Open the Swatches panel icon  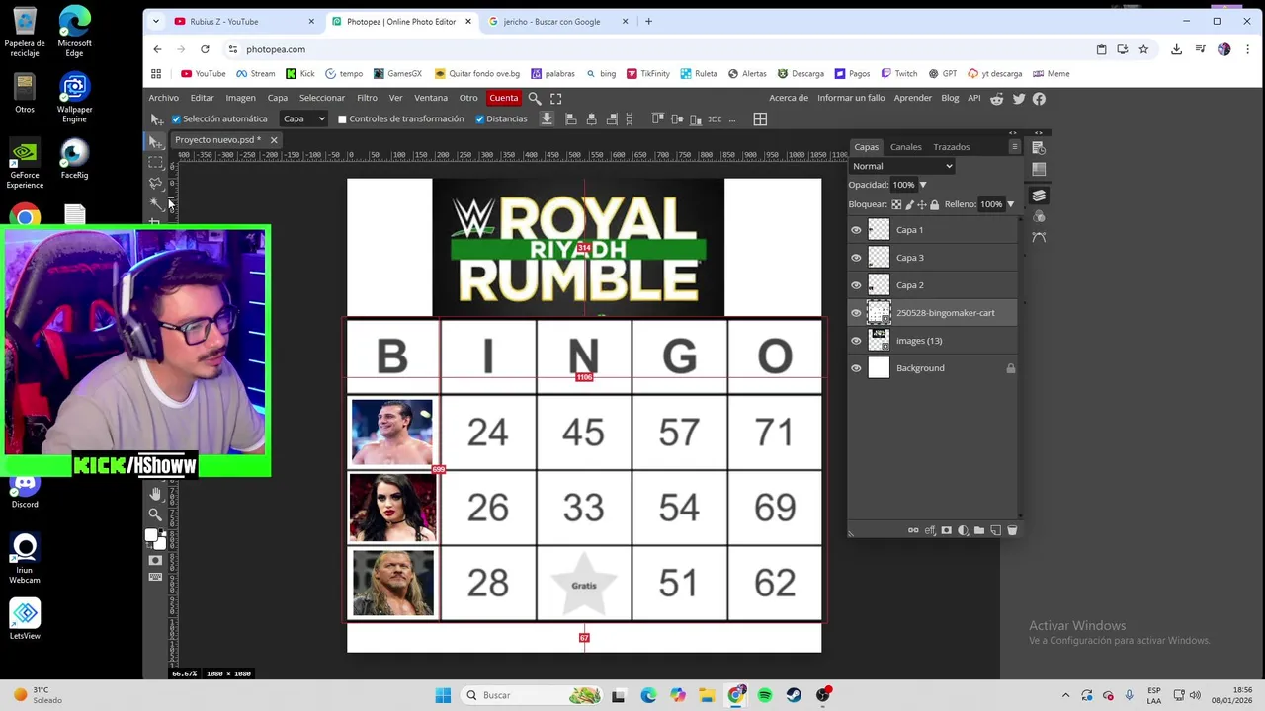click(x=1039, y=169)
